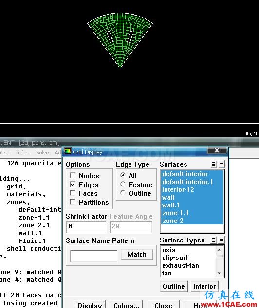Open the Solve menu
Screen dimensions: 259x308
point(42,153)
